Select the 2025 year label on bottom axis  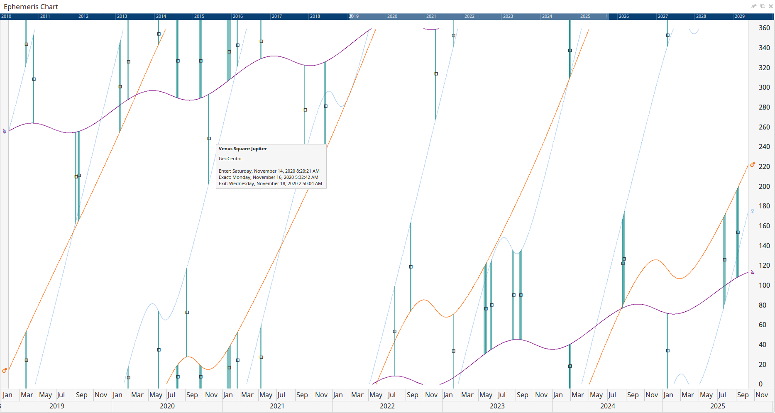[x=718, y=406]
